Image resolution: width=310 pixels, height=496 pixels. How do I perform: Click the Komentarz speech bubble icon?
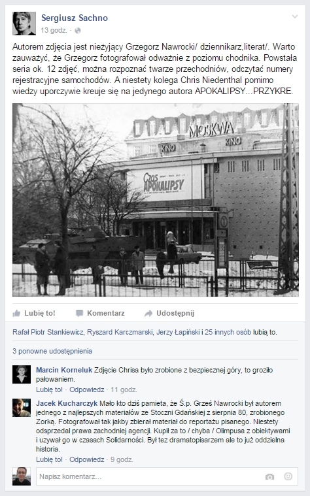[x=80, y=314]
